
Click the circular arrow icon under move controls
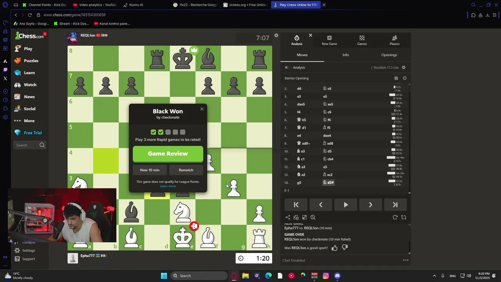tap(395, 217)
